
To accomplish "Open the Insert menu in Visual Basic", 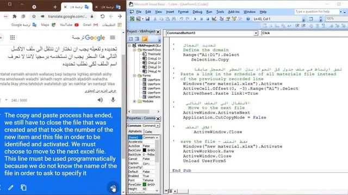I will point(170,12).
